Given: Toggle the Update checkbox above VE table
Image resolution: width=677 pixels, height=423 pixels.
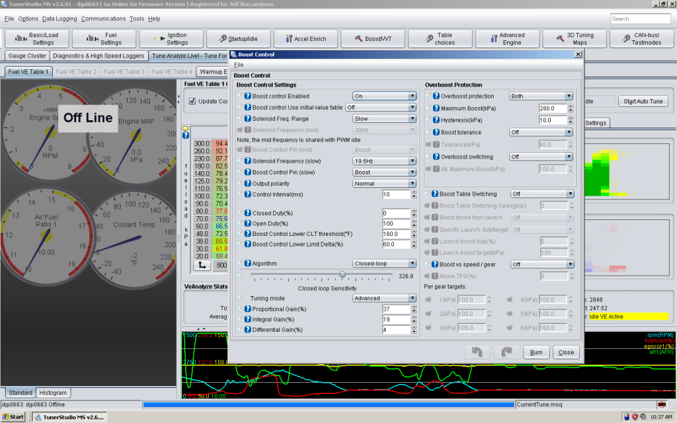Looking at the screenshot, I should 192,101.
